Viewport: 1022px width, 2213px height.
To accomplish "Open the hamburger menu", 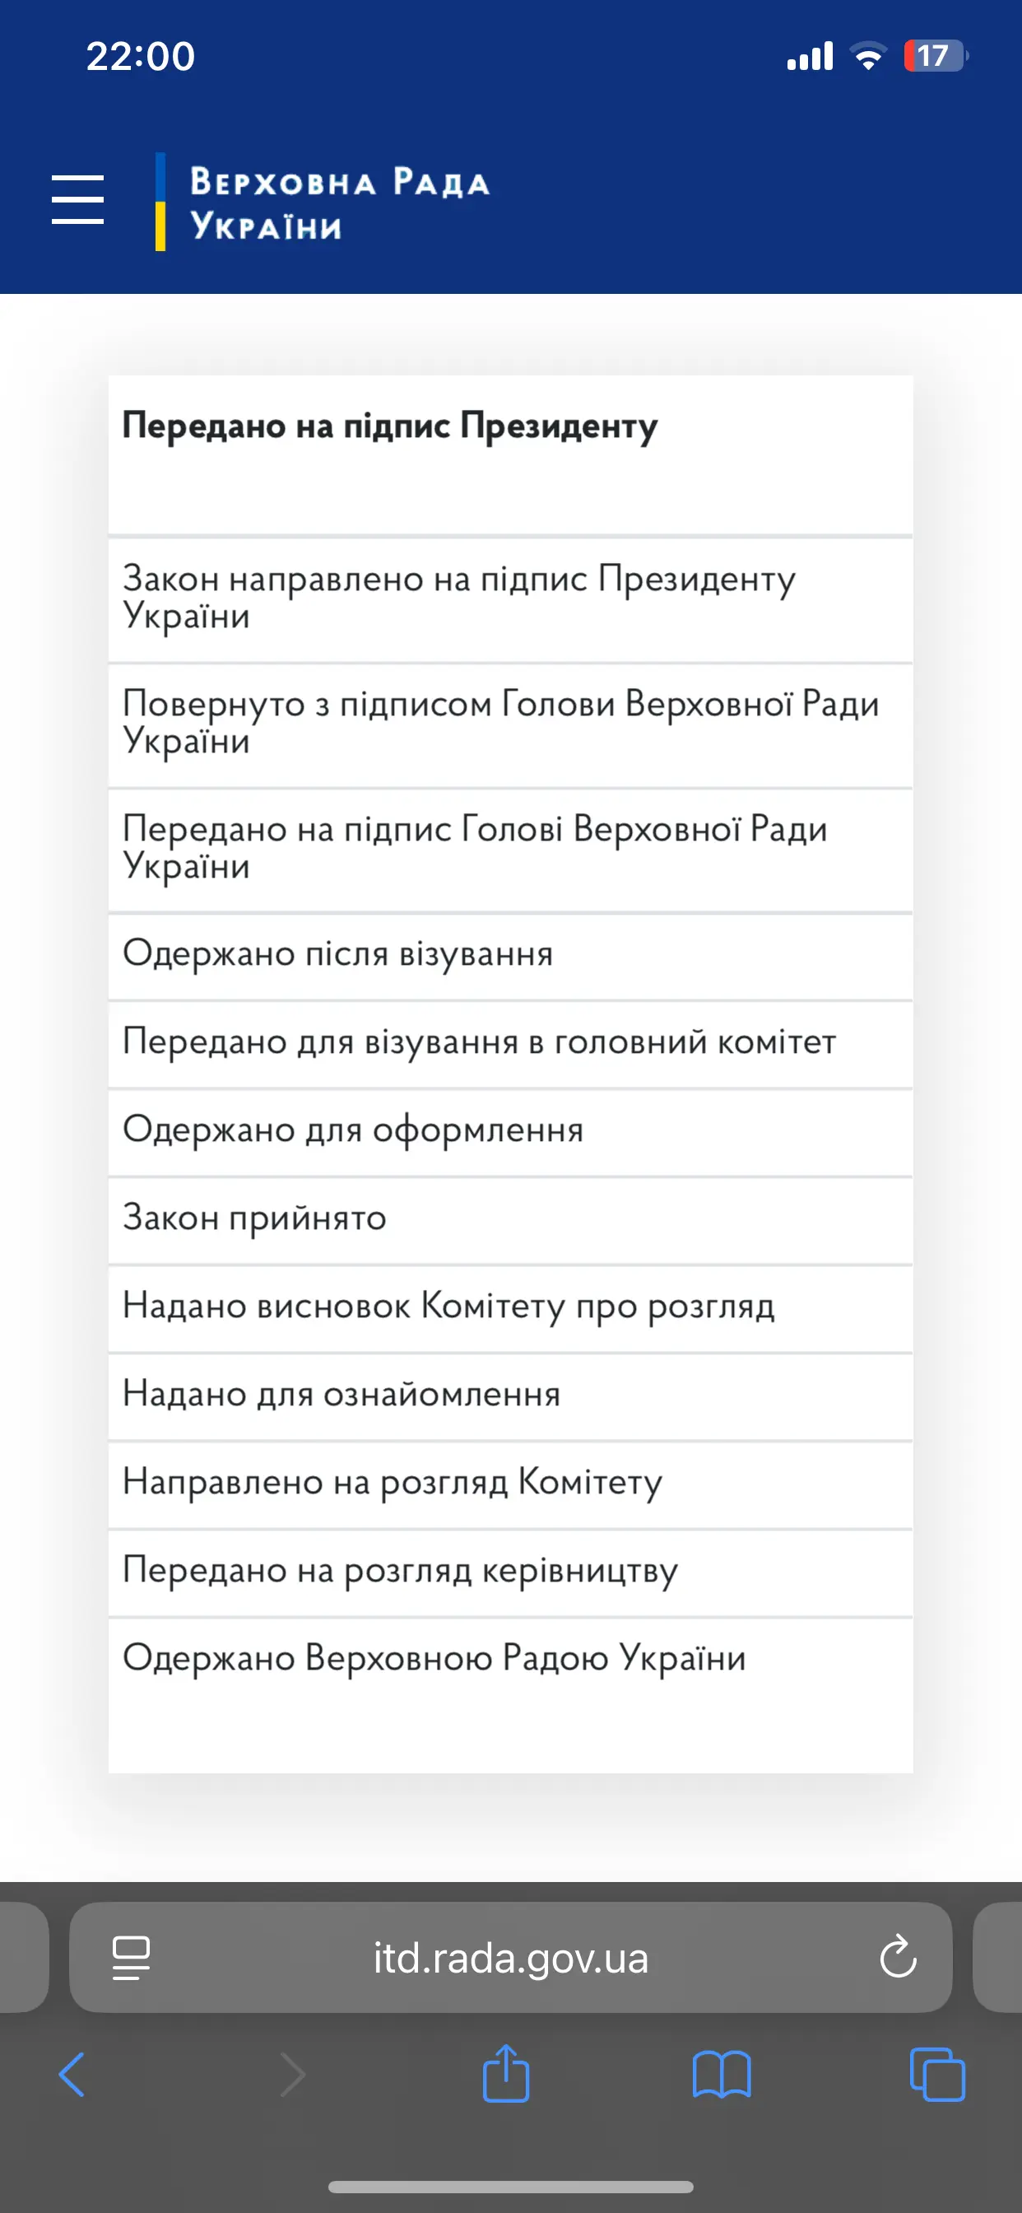I will coord(77,199).
